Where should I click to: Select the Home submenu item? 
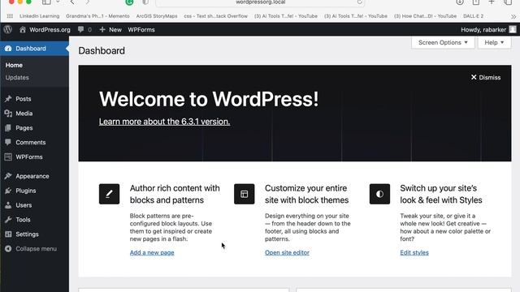[14, 65]
